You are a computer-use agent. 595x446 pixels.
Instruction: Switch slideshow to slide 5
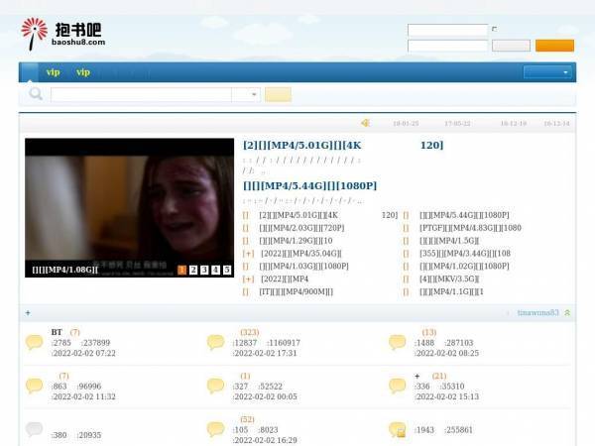(227, 270)
